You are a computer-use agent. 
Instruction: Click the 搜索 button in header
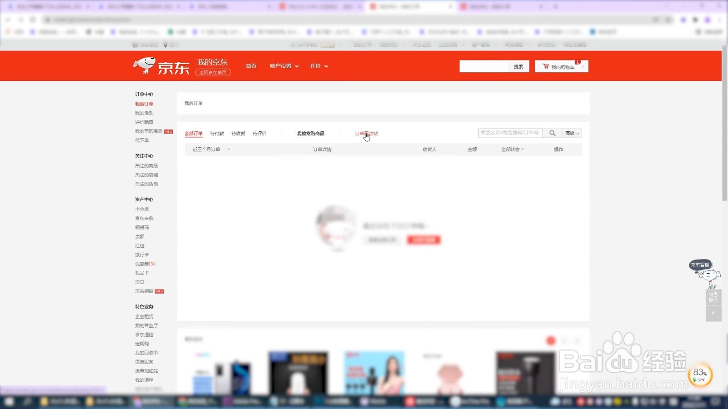pos(518,66)
